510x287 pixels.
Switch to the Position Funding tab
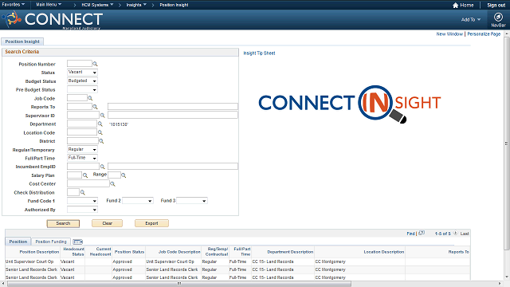pyautogui.click(x=51, y=242)
